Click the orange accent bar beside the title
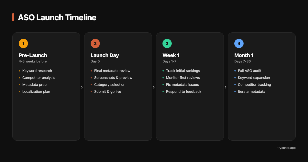The height and width of the screenshot is (162, 308). coord(13,17)
